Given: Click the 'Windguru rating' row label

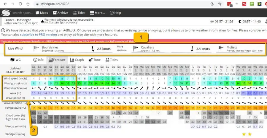Looking at the screenshot, I should [15, 134].
